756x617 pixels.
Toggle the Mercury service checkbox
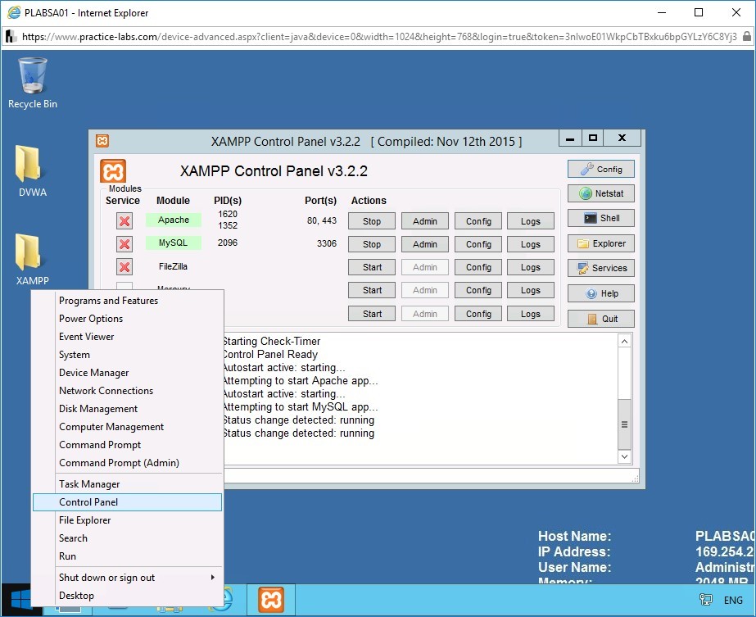tap(124, 286)
